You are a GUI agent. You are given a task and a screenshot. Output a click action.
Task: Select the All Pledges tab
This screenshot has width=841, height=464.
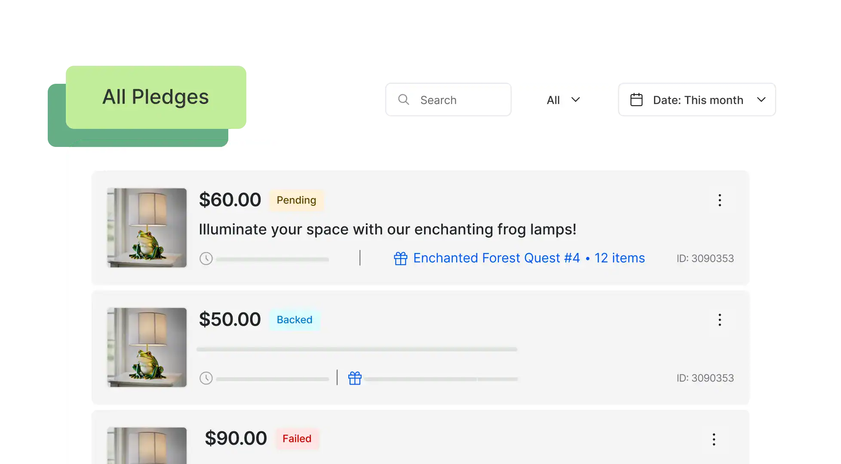tap(156, 97)
